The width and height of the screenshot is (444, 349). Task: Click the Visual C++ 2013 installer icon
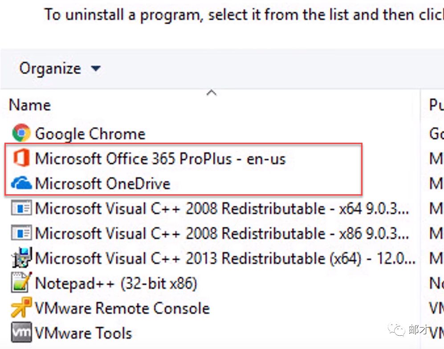click(21, 258)
